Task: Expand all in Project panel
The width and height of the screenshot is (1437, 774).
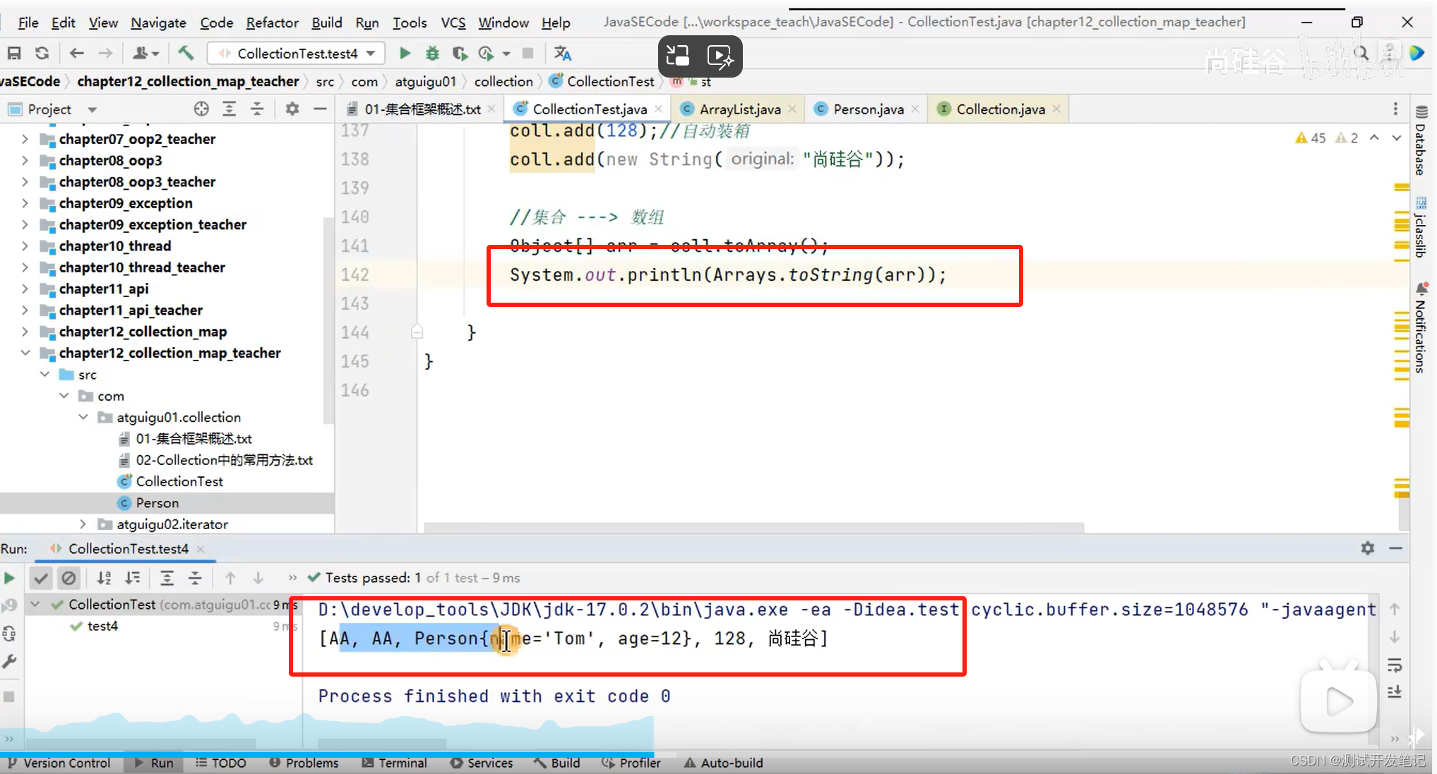Action: (x=229, y=109)
